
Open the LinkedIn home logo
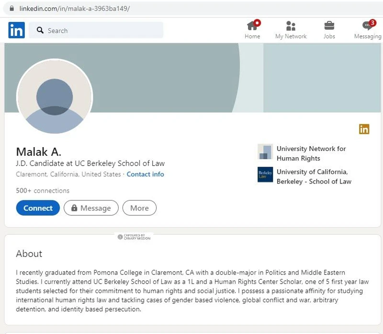[16, 30]
